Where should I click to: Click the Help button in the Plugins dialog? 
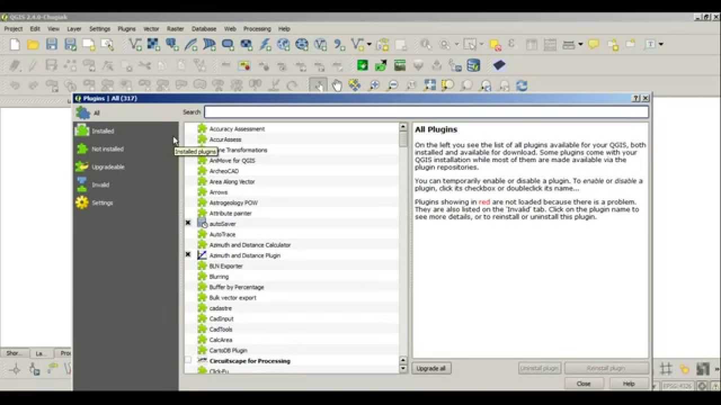(629, 384)
